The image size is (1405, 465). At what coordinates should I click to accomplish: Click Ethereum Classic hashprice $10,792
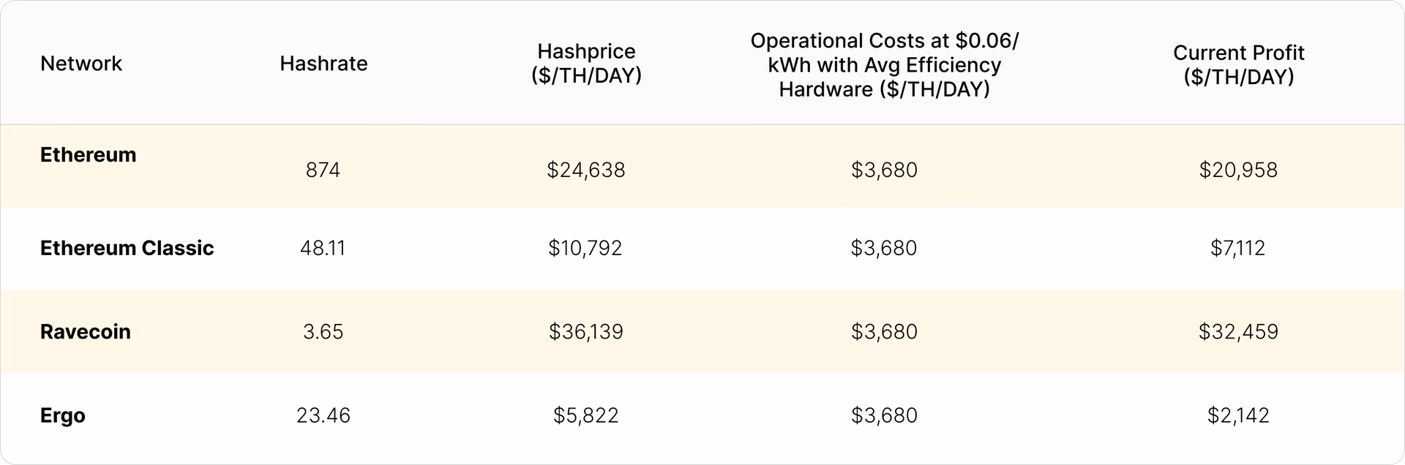(x=585, y=248)
